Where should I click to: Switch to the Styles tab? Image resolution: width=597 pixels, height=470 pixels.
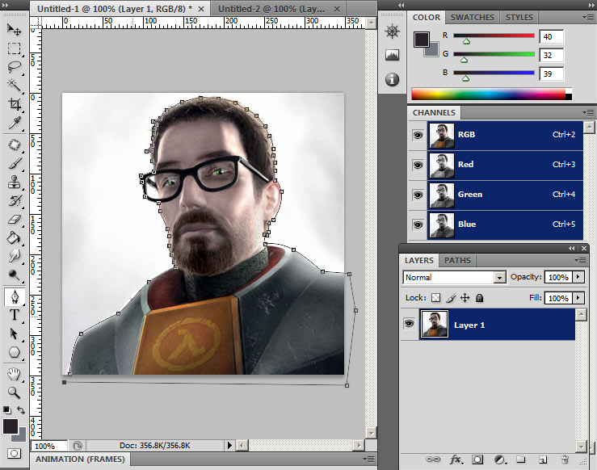pos(519,18)
